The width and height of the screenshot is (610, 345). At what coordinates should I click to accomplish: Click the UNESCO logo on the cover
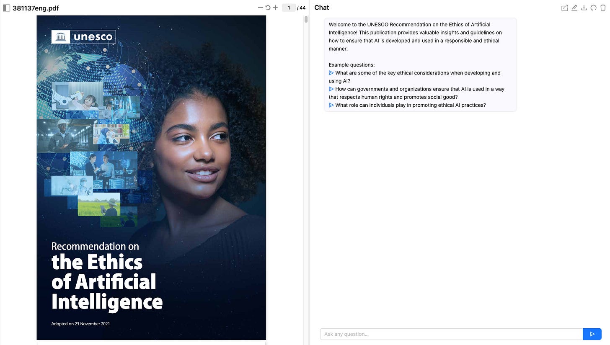[x=83, y=37]
